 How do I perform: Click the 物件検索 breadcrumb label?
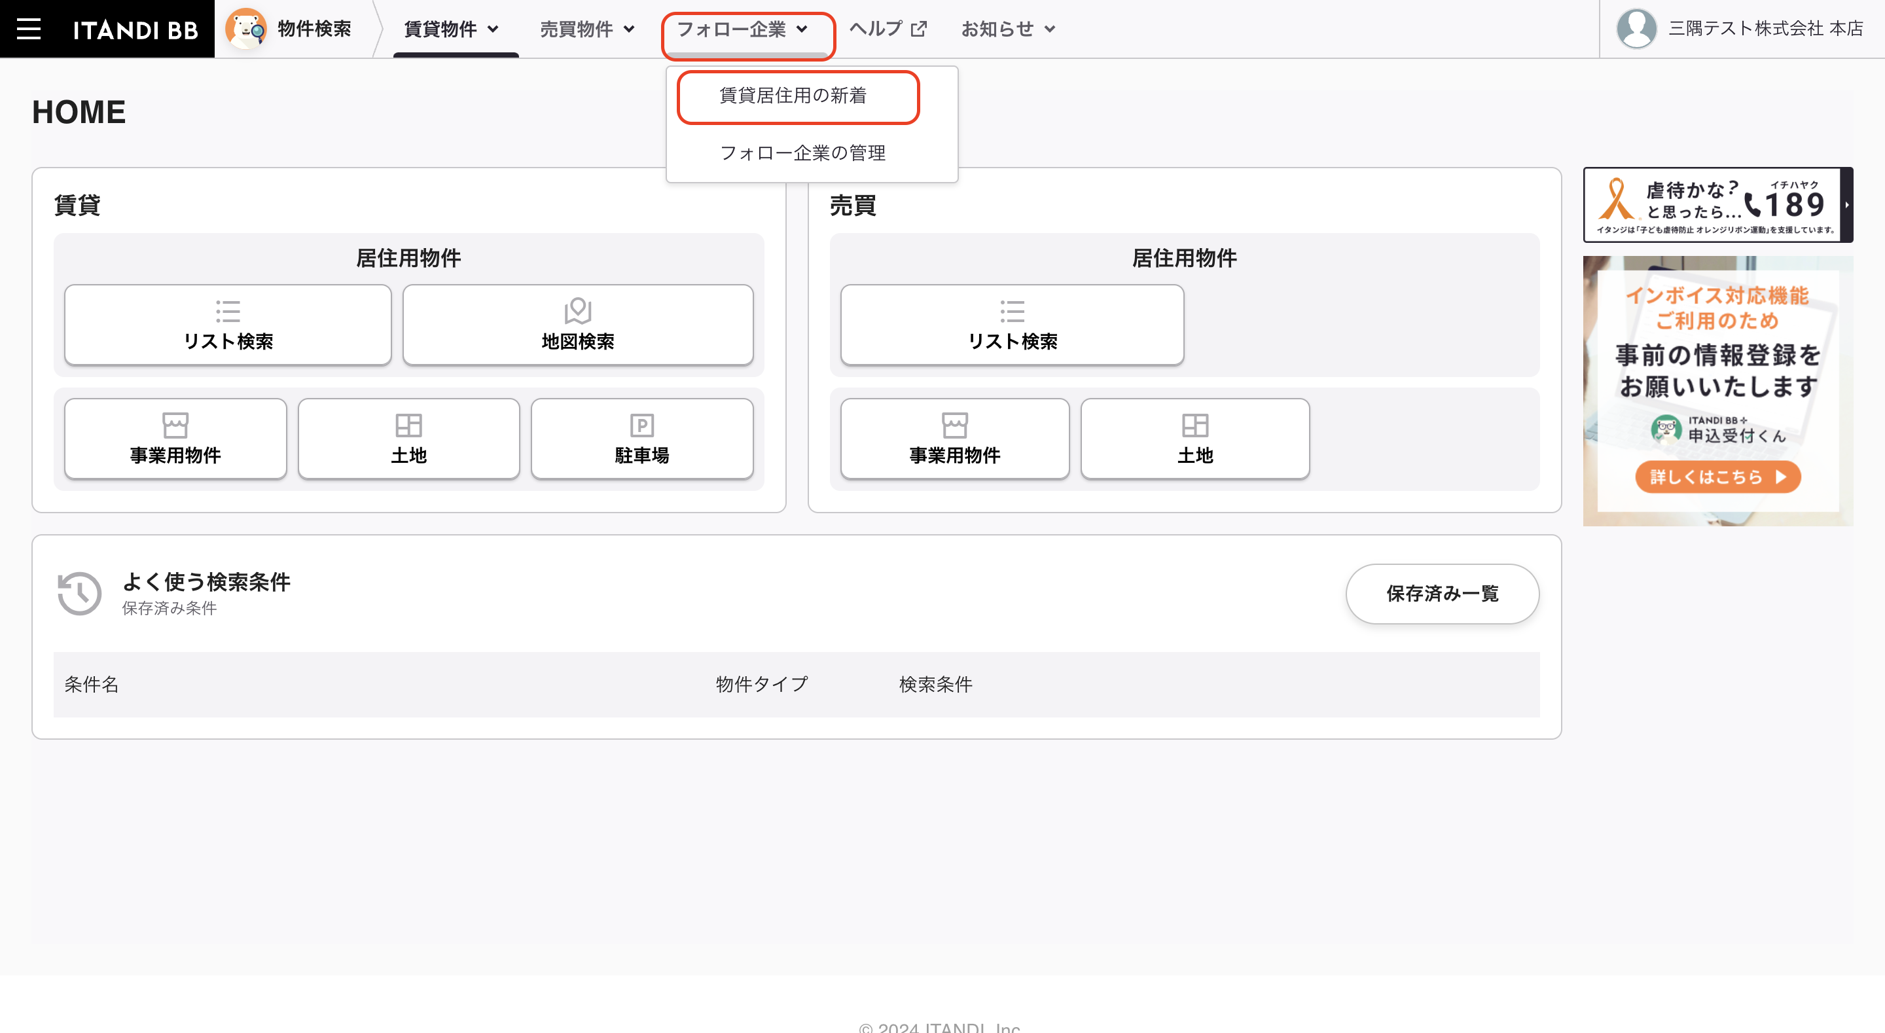[x=315, y=29]
